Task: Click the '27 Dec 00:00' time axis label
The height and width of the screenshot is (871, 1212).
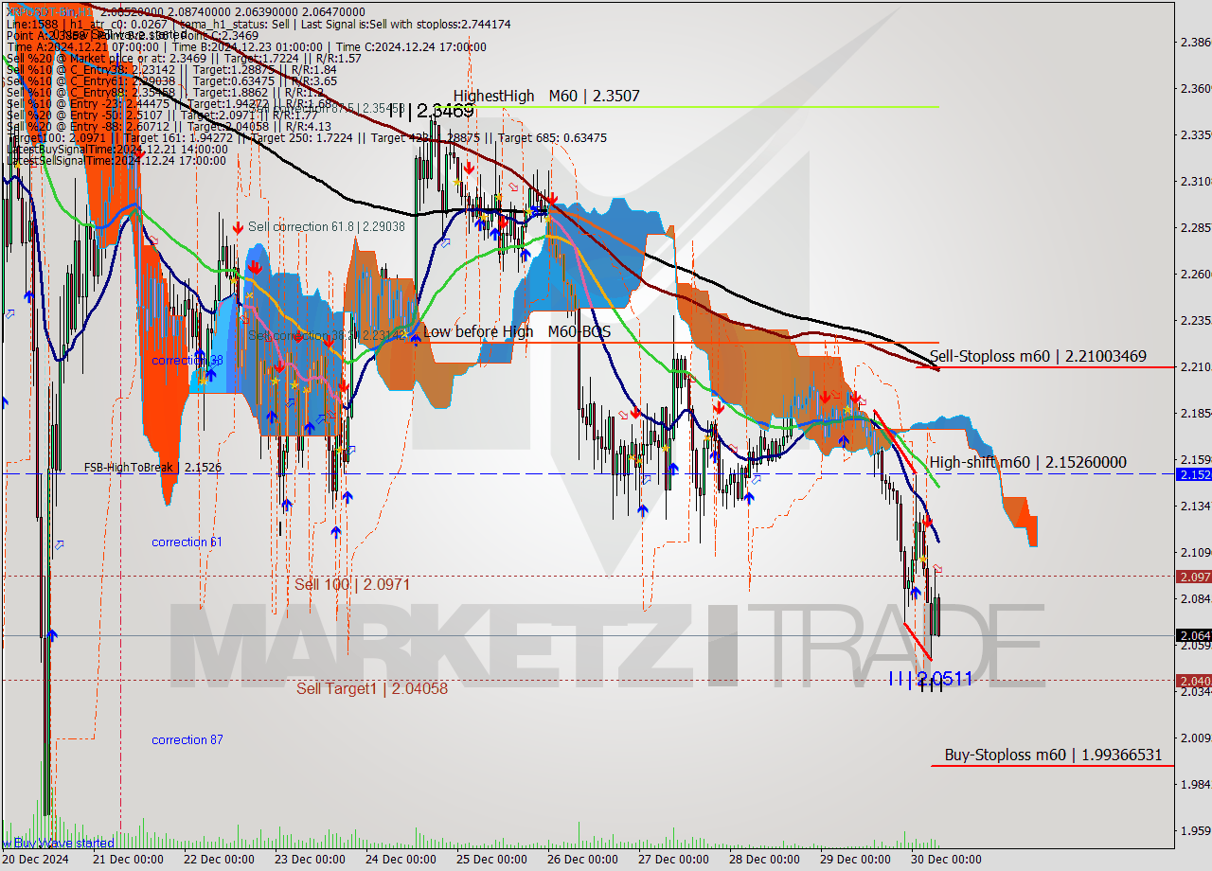Action: coord(673,860)
